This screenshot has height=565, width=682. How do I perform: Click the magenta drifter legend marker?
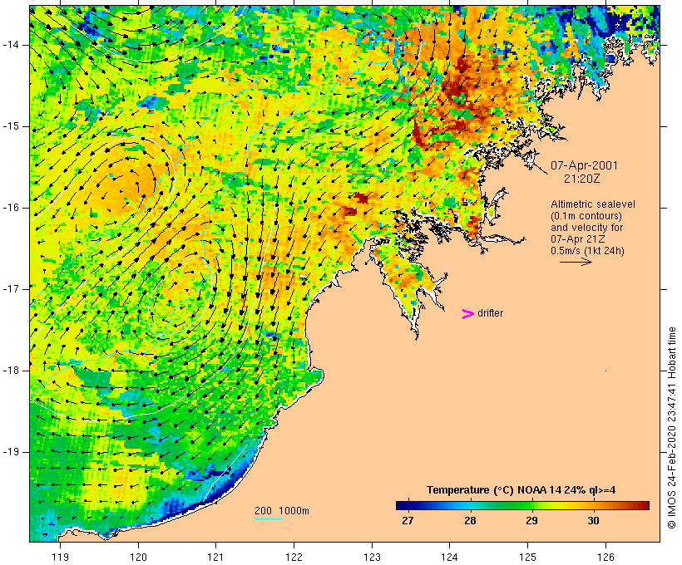pos(468,314)
